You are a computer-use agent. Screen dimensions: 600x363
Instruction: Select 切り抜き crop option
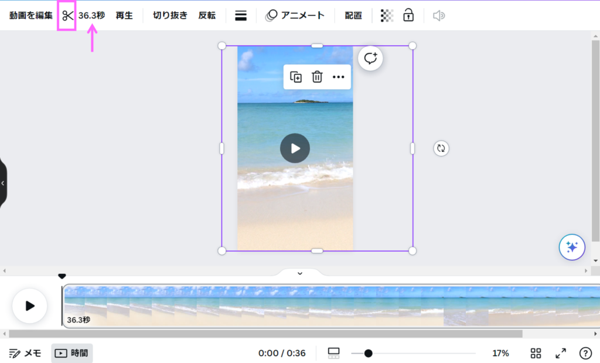(x=170, y=16)
